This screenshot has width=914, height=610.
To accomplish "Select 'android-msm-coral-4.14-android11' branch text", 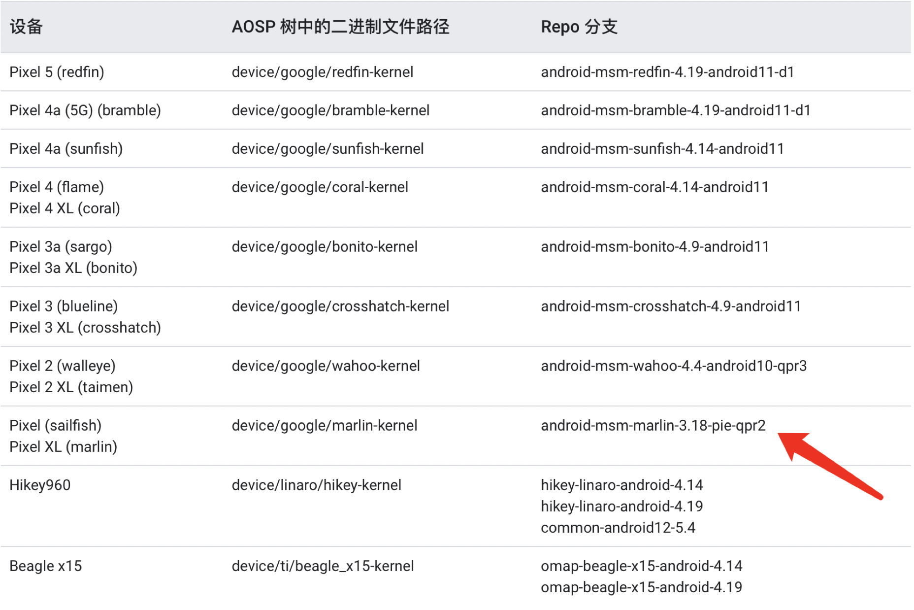I will pos(655,188).
